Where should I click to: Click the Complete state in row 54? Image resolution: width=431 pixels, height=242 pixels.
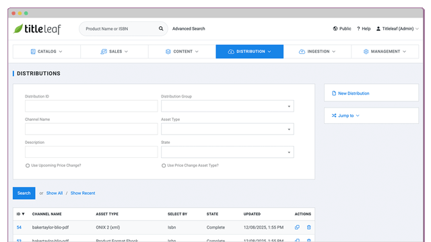[x=215, y=227]
